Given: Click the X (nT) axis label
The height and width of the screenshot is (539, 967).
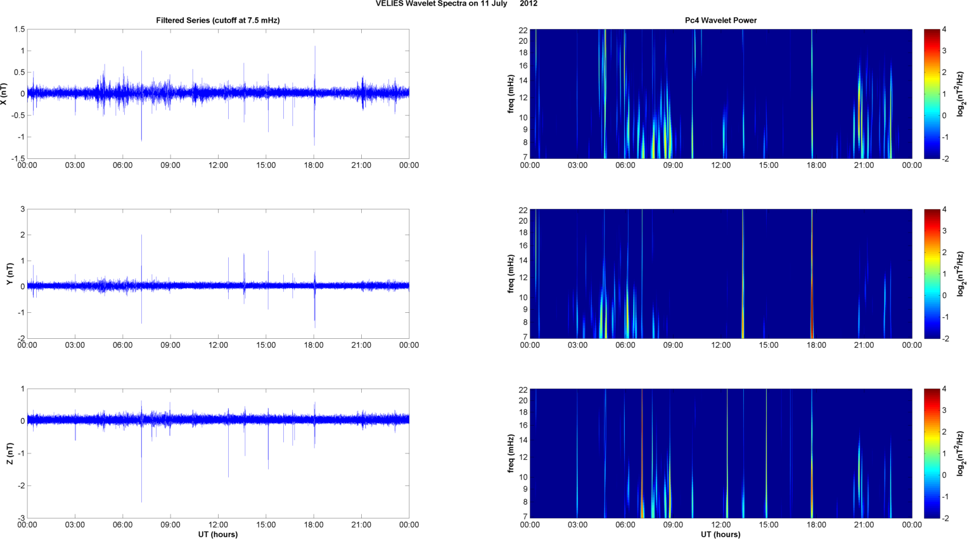Looking at the screenshot, I should pyautogui.click(x=4, y=94).
